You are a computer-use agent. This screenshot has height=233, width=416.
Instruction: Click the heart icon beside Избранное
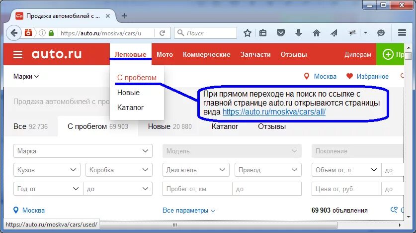(349, 77)
